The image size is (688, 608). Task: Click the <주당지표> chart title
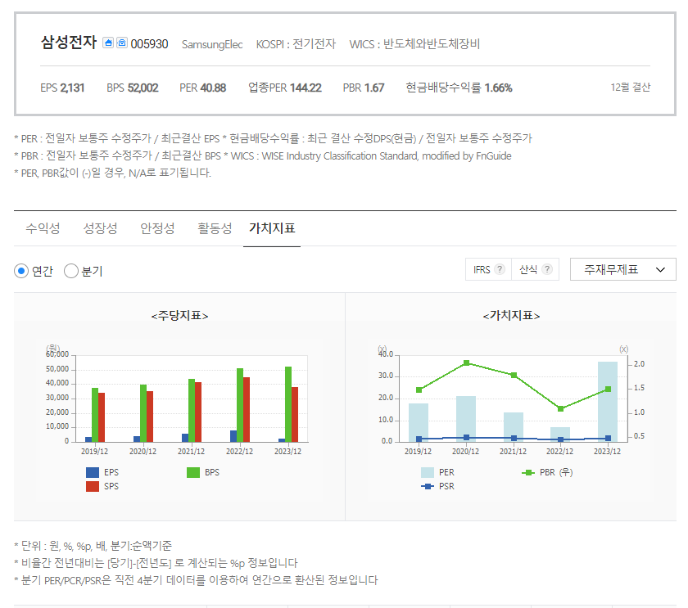click(x=179, y=316)
